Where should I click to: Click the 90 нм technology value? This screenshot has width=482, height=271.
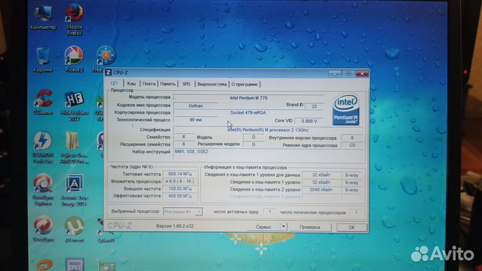(x=195, y=120)
